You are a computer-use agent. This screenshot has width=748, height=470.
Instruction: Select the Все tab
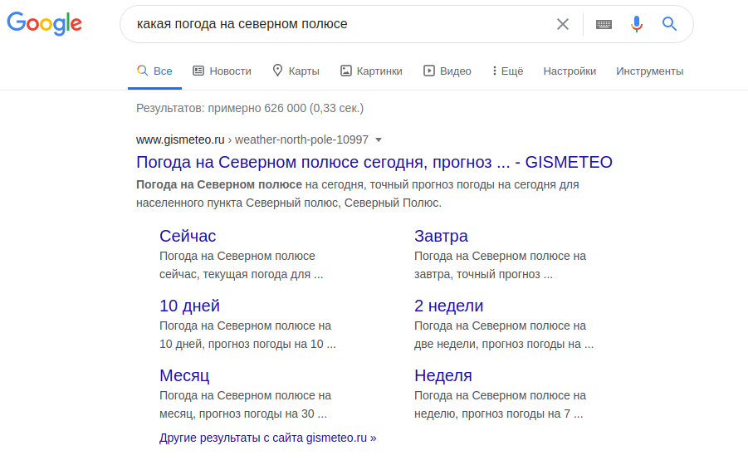coord(154,71)
